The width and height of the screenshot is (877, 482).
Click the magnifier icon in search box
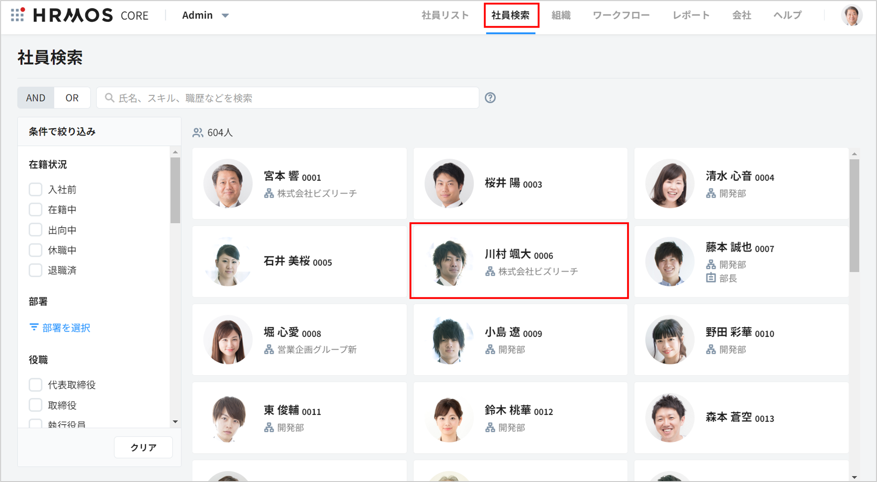[109, 98]
